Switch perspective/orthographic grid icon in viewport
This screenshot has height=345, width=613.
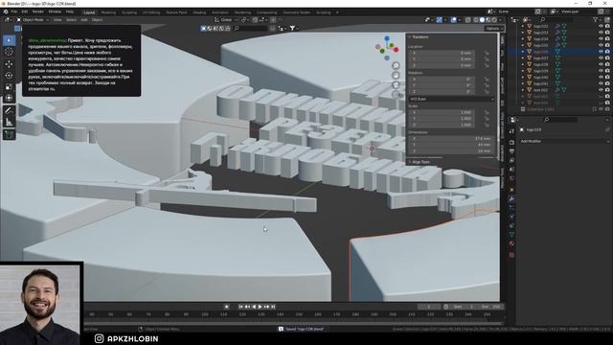pyautogui.click(x=396, y=94)
